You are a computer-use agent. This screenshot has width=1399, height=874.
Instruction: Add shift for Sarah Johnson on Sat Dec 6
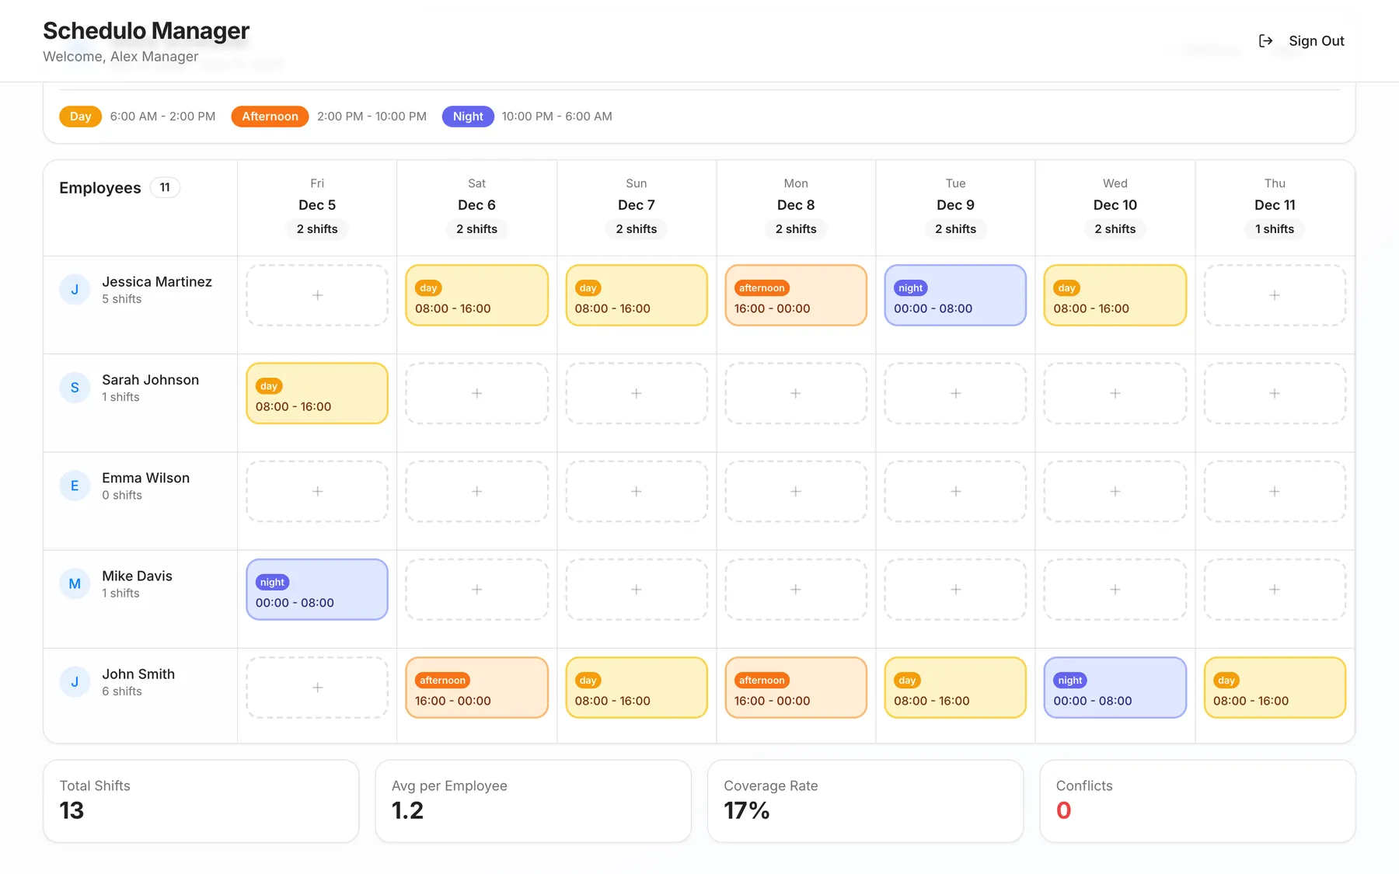476,393
